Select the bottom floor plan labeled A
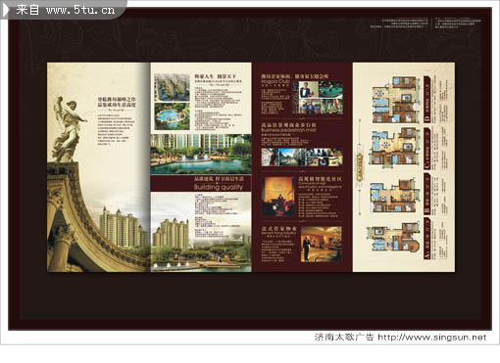The image size is (500, 363). click(393, 238)
